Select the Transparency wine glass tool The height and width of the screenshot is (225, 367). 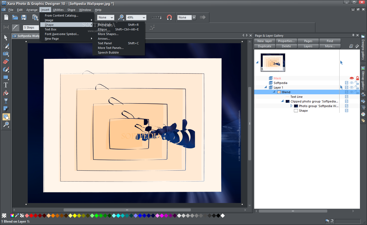pos(6,101)
